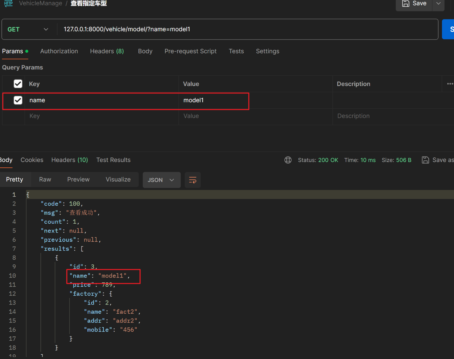Viewport: 454px width, 359px height.
Task: Click line number 1 in the gutter
Action: (x=14, y=195)
